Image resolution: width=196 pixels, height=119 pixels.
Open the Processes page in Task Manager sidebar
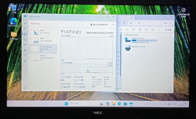click(25, 29)
